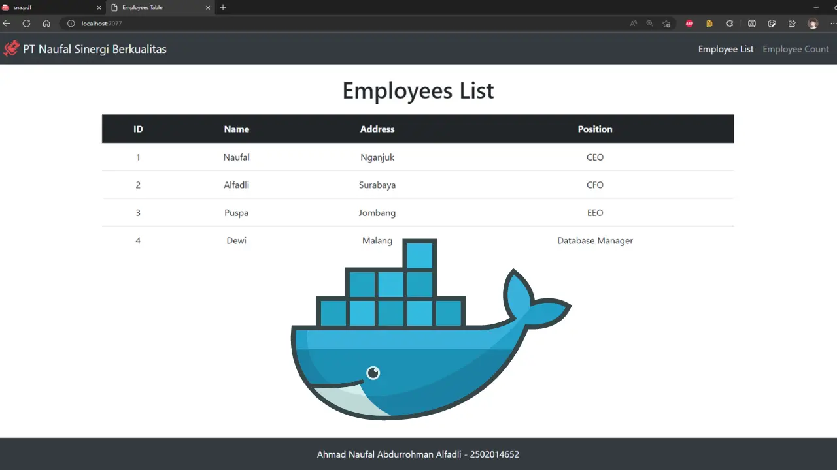Select the name cell Dewi
The image size is (837, 470).
(237, 241)
